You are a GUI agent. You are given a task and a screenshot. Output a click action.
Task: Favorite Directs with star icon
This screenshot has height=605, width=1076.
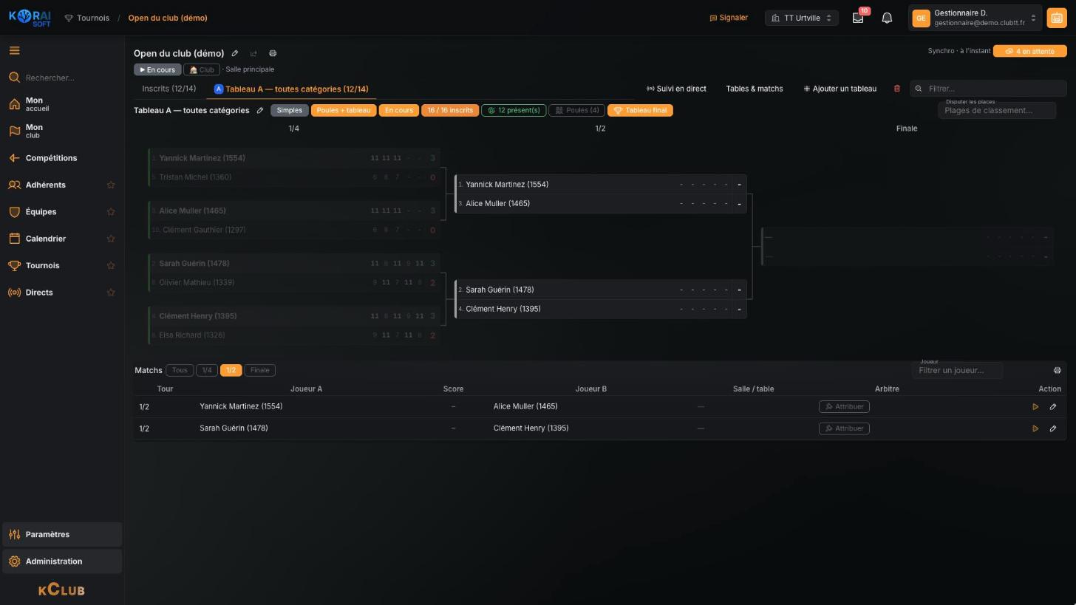click(111, 293)
